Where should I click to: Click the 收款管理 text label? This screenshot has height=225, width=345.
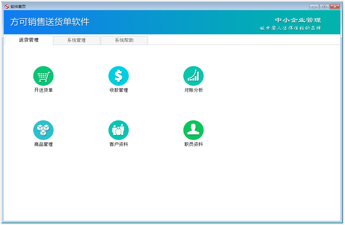[118, 90]
